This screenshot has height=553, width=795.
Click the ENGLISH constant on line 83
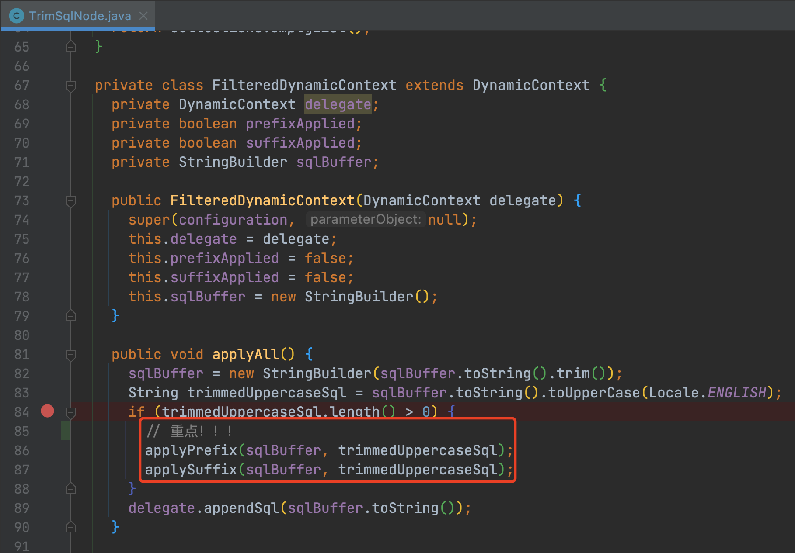tap(737, 393)
